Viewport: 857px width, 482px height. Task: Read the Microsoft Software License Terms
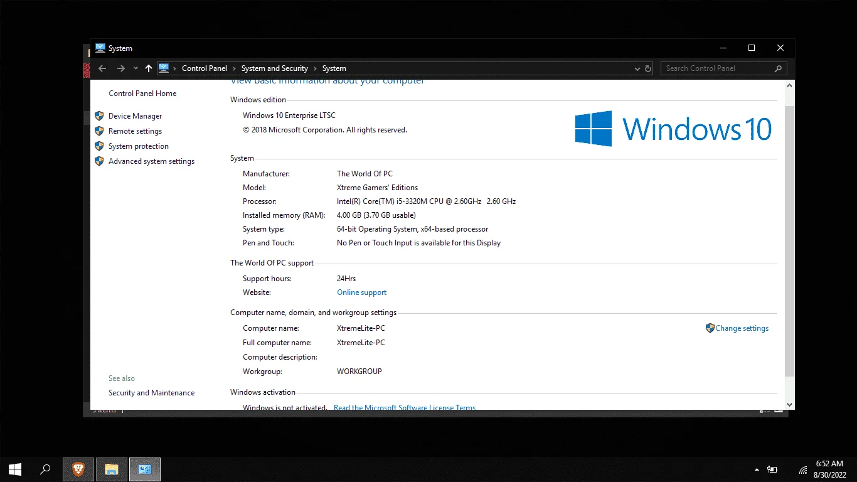(405, 407)
